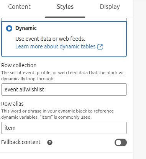The height and width of the screenshot is (159, 146).
Task: Click the 'Use event data or web feeds' text
Action: (50, 39)
